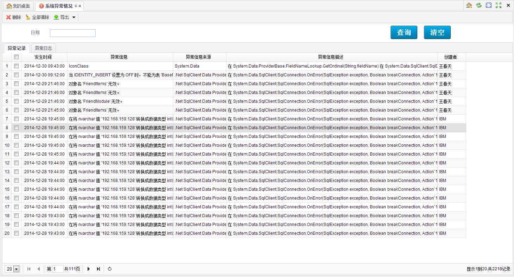Click IconClass cell in row 1

coord(120,66)
